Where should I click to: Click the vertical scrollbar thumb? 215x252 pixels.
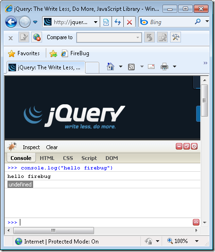point(205,101)
